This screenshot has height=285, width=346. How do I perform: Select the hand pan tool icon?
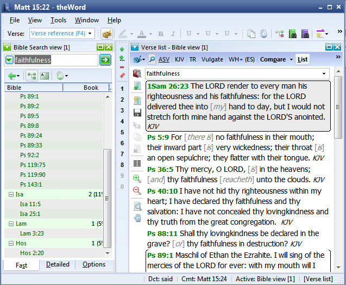(138, 218)
